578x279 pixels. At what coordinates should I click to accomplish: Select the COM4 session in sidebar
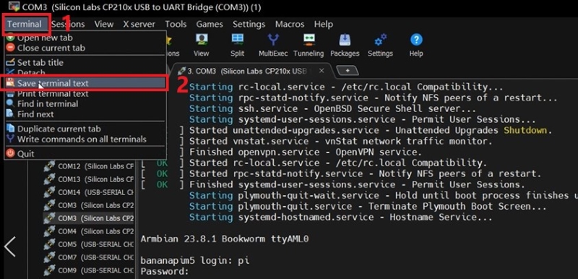click(x=88, y=231)
